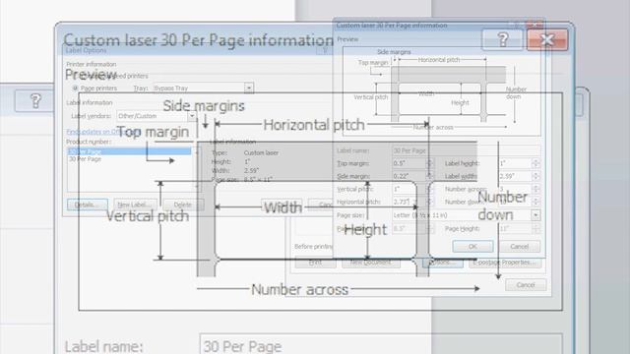Open the Options button in Envelopes and Labels
The height and width of the screenshot is (354, 630).
(x=442, y=263)
